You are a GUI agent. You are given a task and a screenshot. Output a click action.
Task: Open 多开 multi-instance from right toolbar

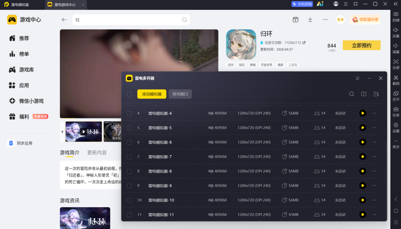(x=396, y=96)
